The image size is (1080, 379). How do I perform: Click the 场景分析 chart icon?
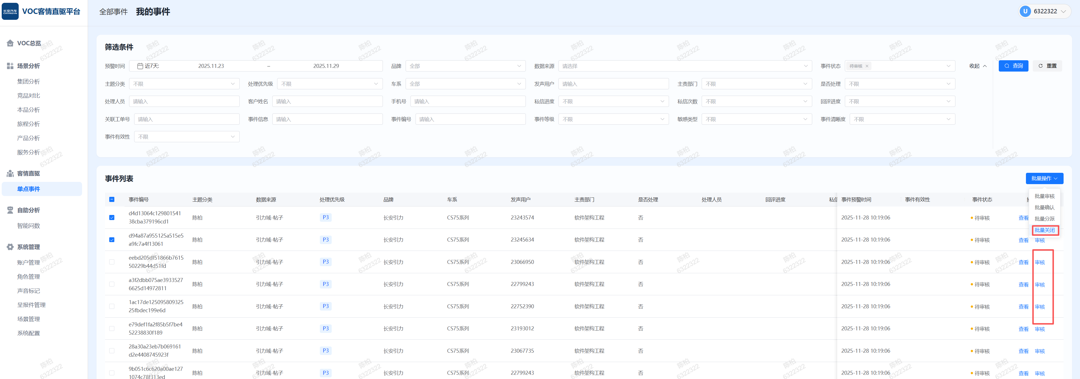click(10, 66)
